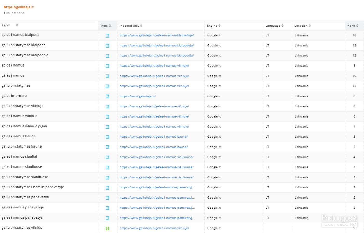Select term 'geliu pristatymas i namus panevezyje'
Screen dimensions: 364x233
click(33, 187)
